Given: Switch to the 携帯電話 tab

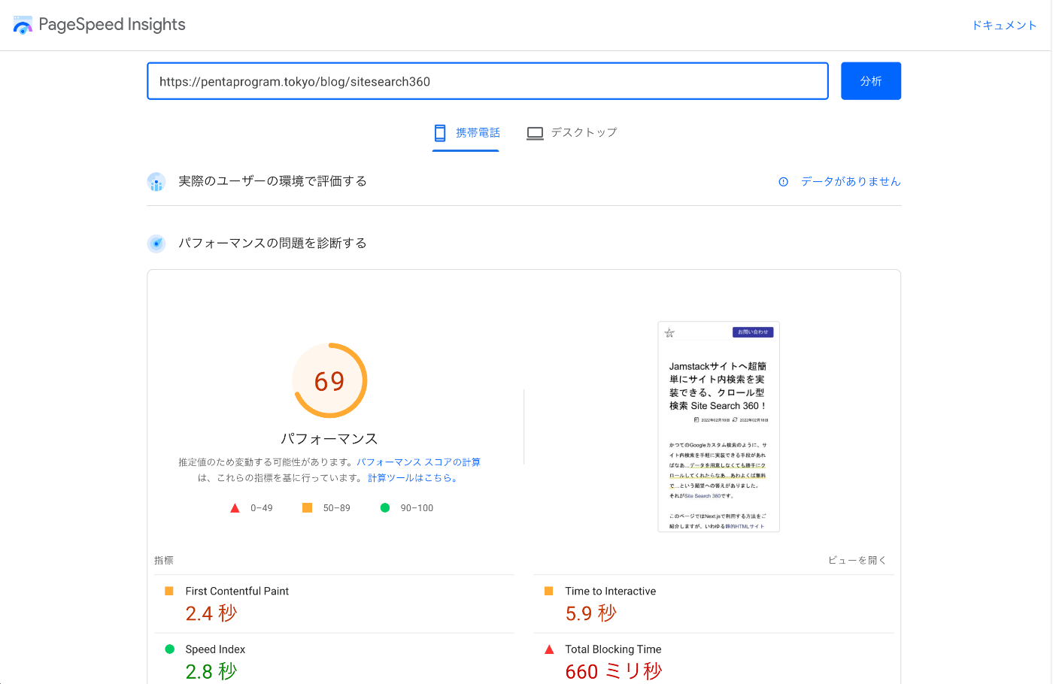Looking at the screenshot, I should coord(466,133).
